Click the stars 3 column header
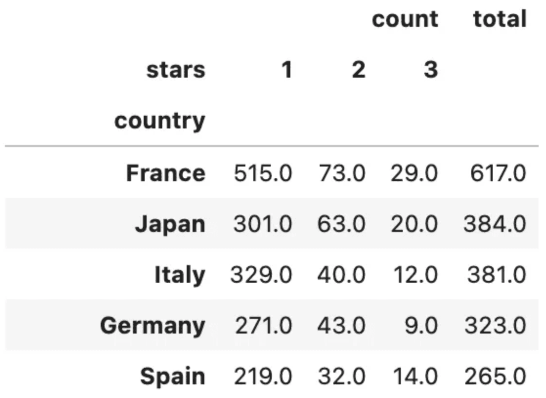The width and height of the screenshot is (546, 398). [431, 70]
